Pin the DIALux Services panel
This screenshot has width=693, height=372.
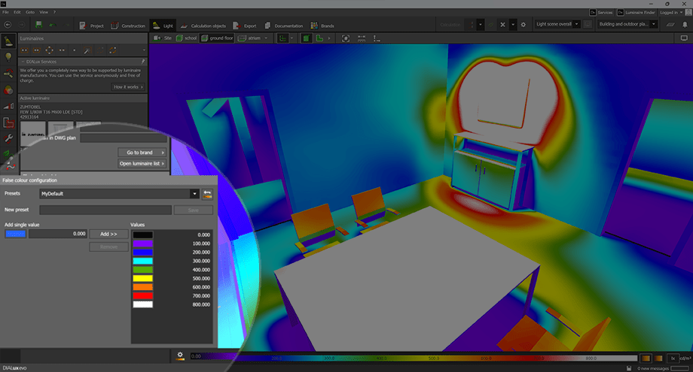pos(143,61)
